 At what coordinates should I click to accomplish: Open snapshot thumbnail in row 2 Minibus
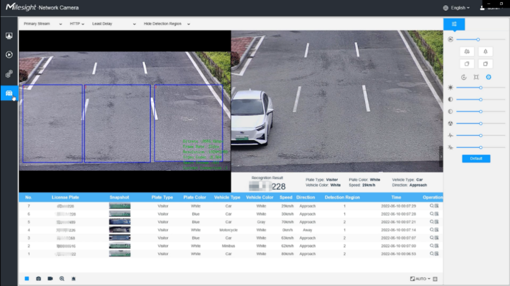119,245
